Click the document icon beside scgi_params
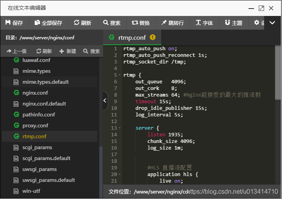The image size is (282, 199). 16,148
